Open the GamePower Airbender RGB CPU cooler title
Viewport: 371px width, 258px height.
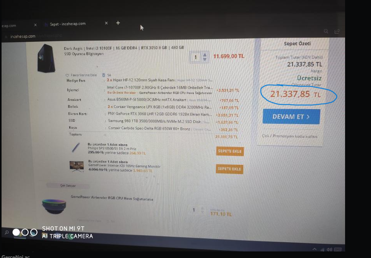pos(112,198)
